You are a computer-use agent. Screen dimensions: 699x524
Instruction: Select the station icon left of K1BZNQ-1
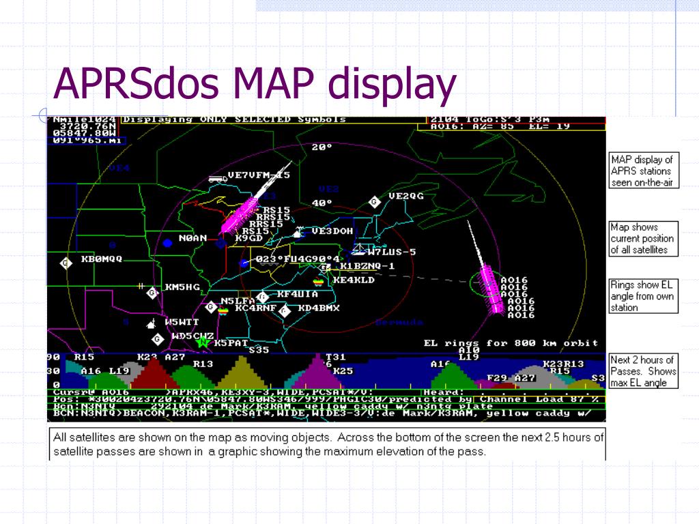325,267
